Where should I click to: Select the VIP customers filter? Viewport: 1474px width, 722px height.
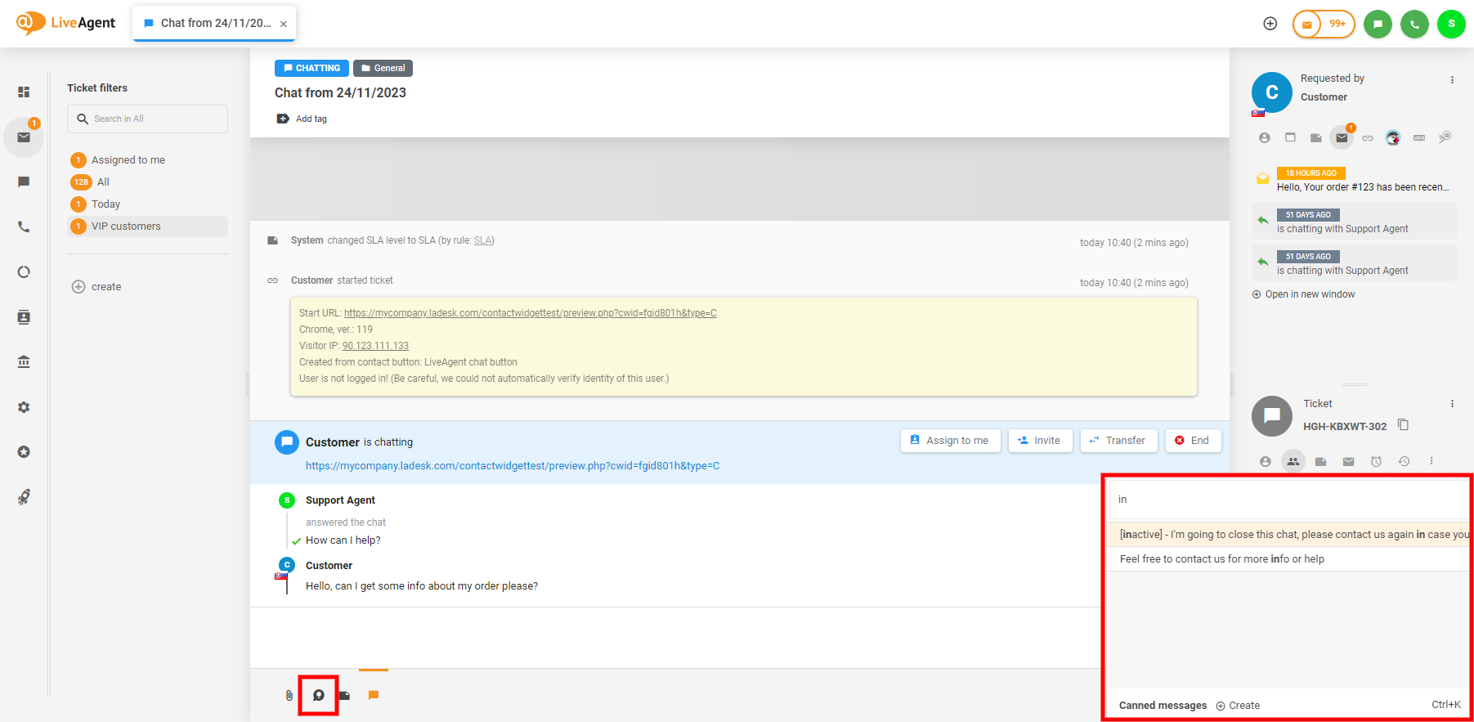126,226
